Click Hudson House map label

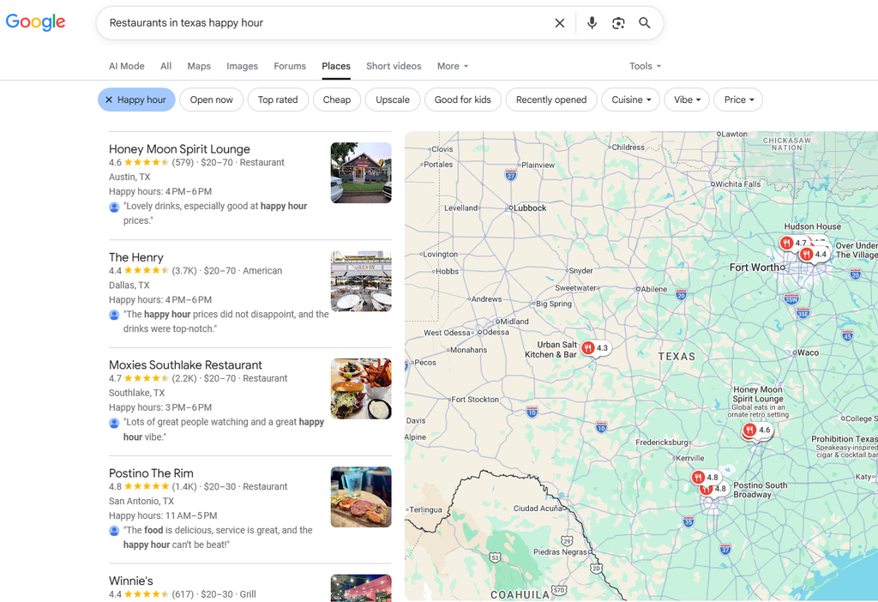tap(812, 226)
